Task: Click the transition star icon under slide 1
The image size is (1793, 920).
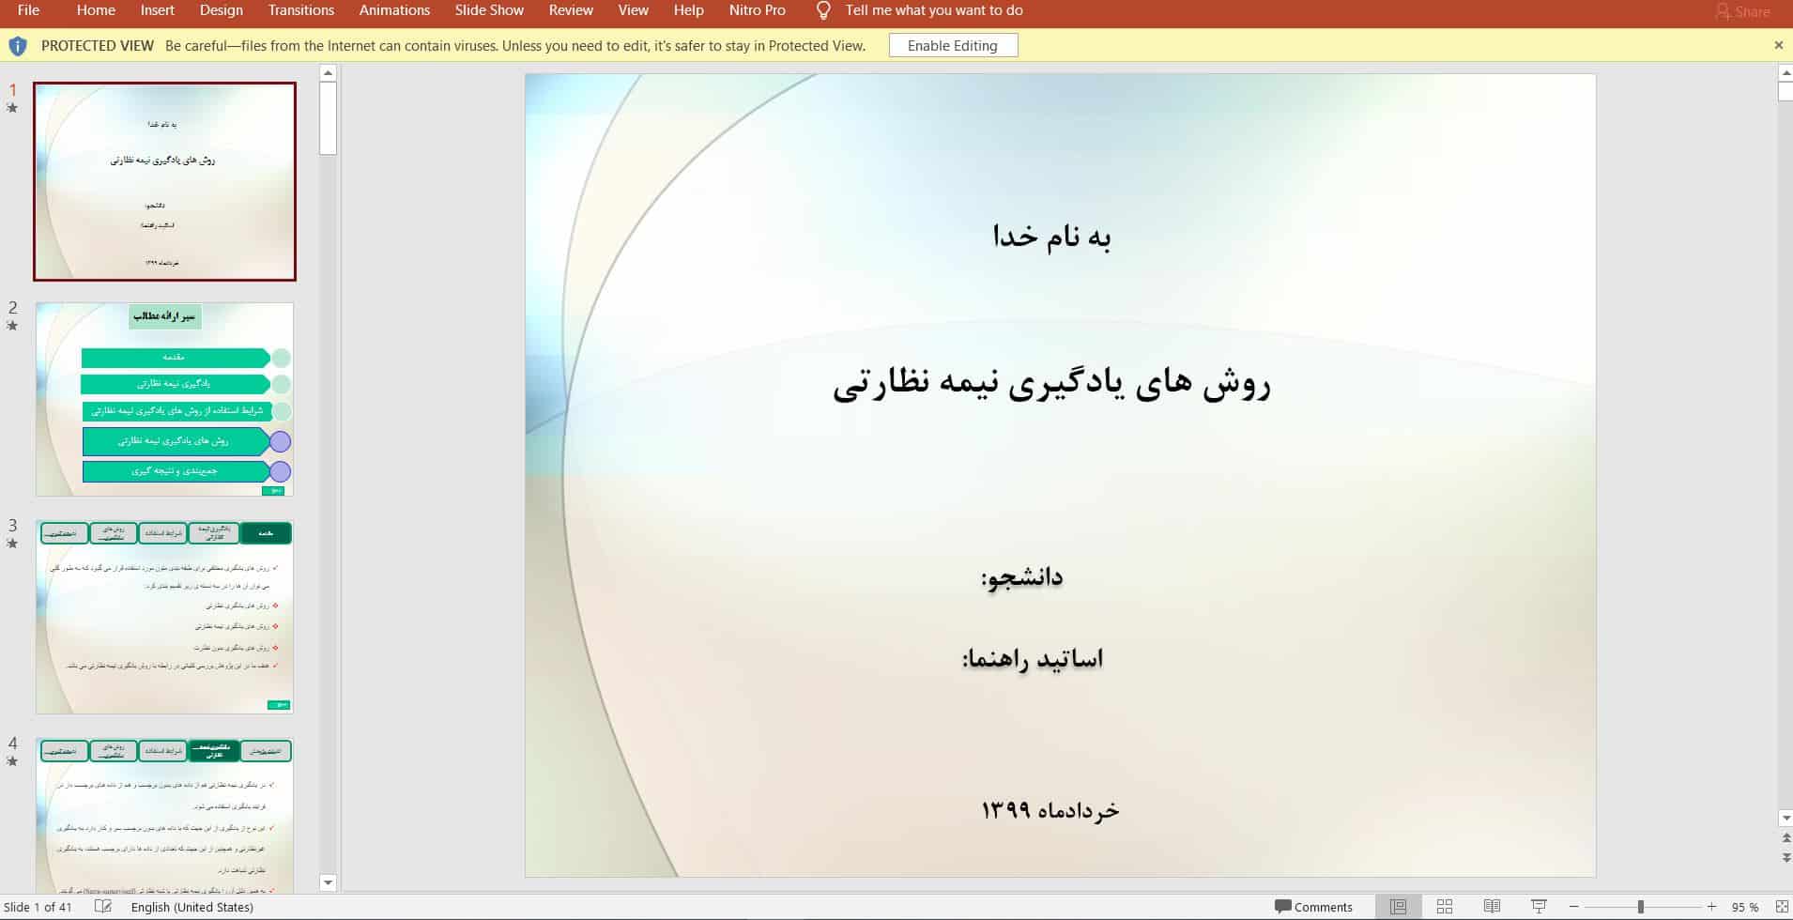Action: tap(12, 108)
